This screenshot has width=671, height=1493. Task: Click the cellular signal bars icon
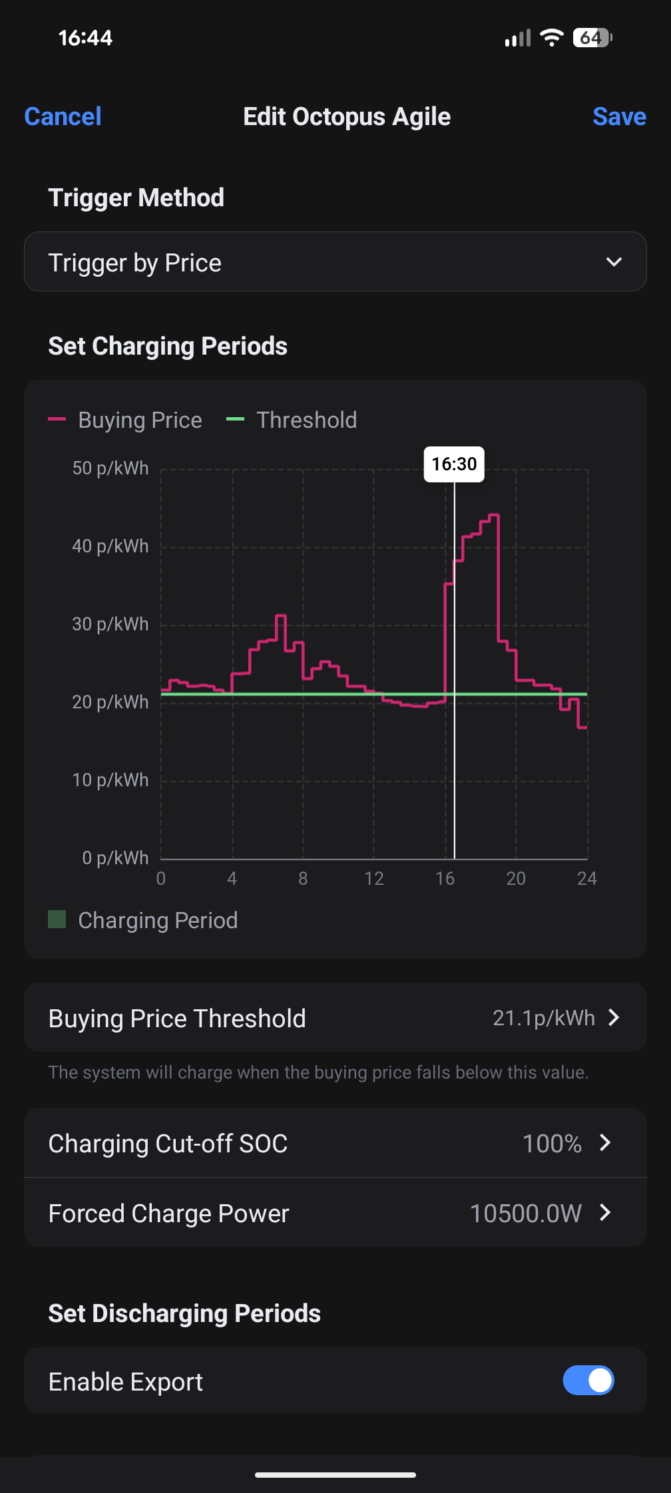point(517,38)
